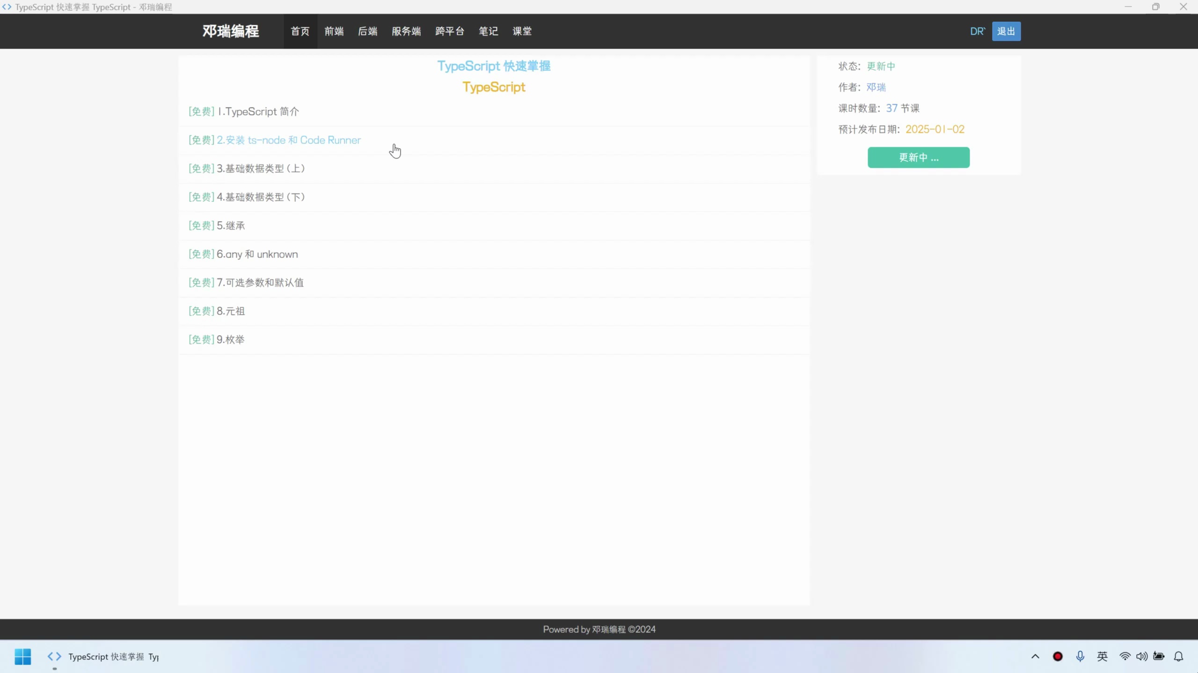Minimize the application window
The width and height of the screenshot is (1198, 673).
coord(1128,7)
